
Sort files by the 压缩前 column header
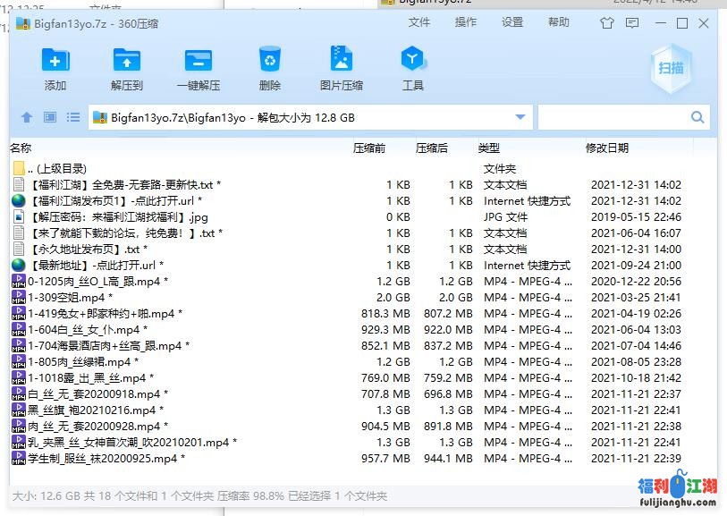coord(369,148)
